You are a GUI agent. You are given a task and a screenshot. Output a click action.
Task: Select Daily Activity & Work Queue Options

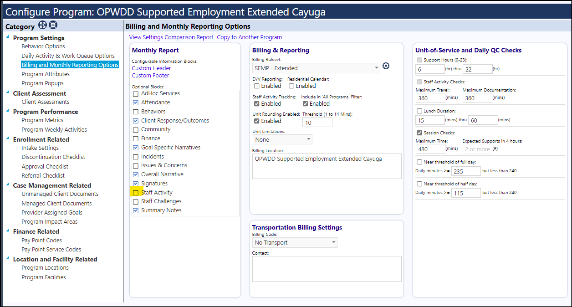tap(68, 56)
